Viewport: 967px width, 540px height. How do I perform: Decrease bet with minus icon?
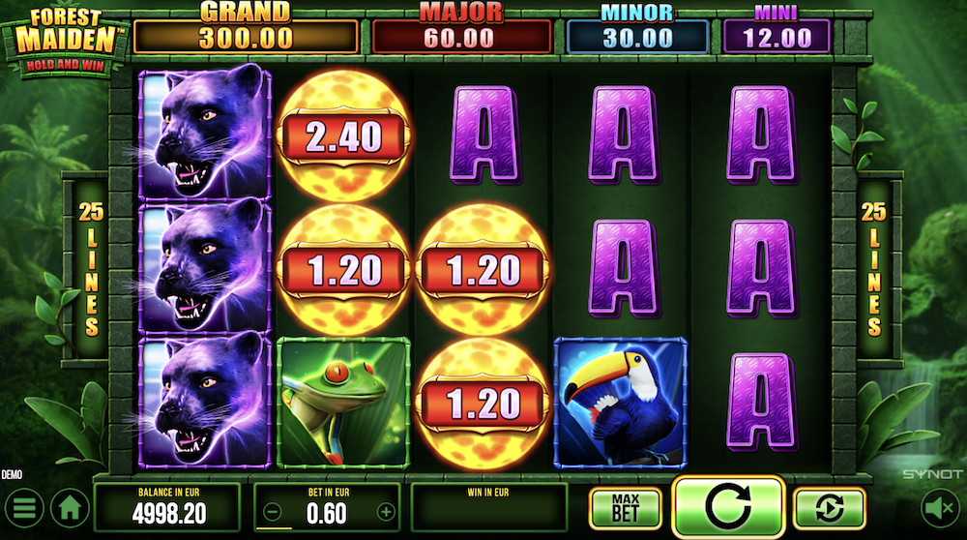coord(272,512)
